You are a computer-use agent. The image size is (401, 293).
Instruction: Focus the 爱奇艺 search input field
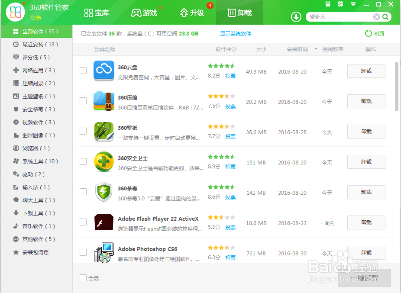[x=340, y=17]
